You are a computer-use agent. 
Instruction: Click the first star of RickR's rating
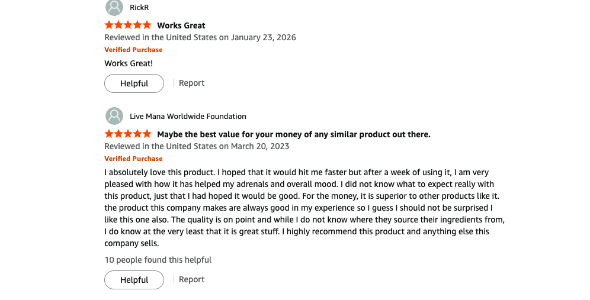pyautogui.click(x=109, y=25)
